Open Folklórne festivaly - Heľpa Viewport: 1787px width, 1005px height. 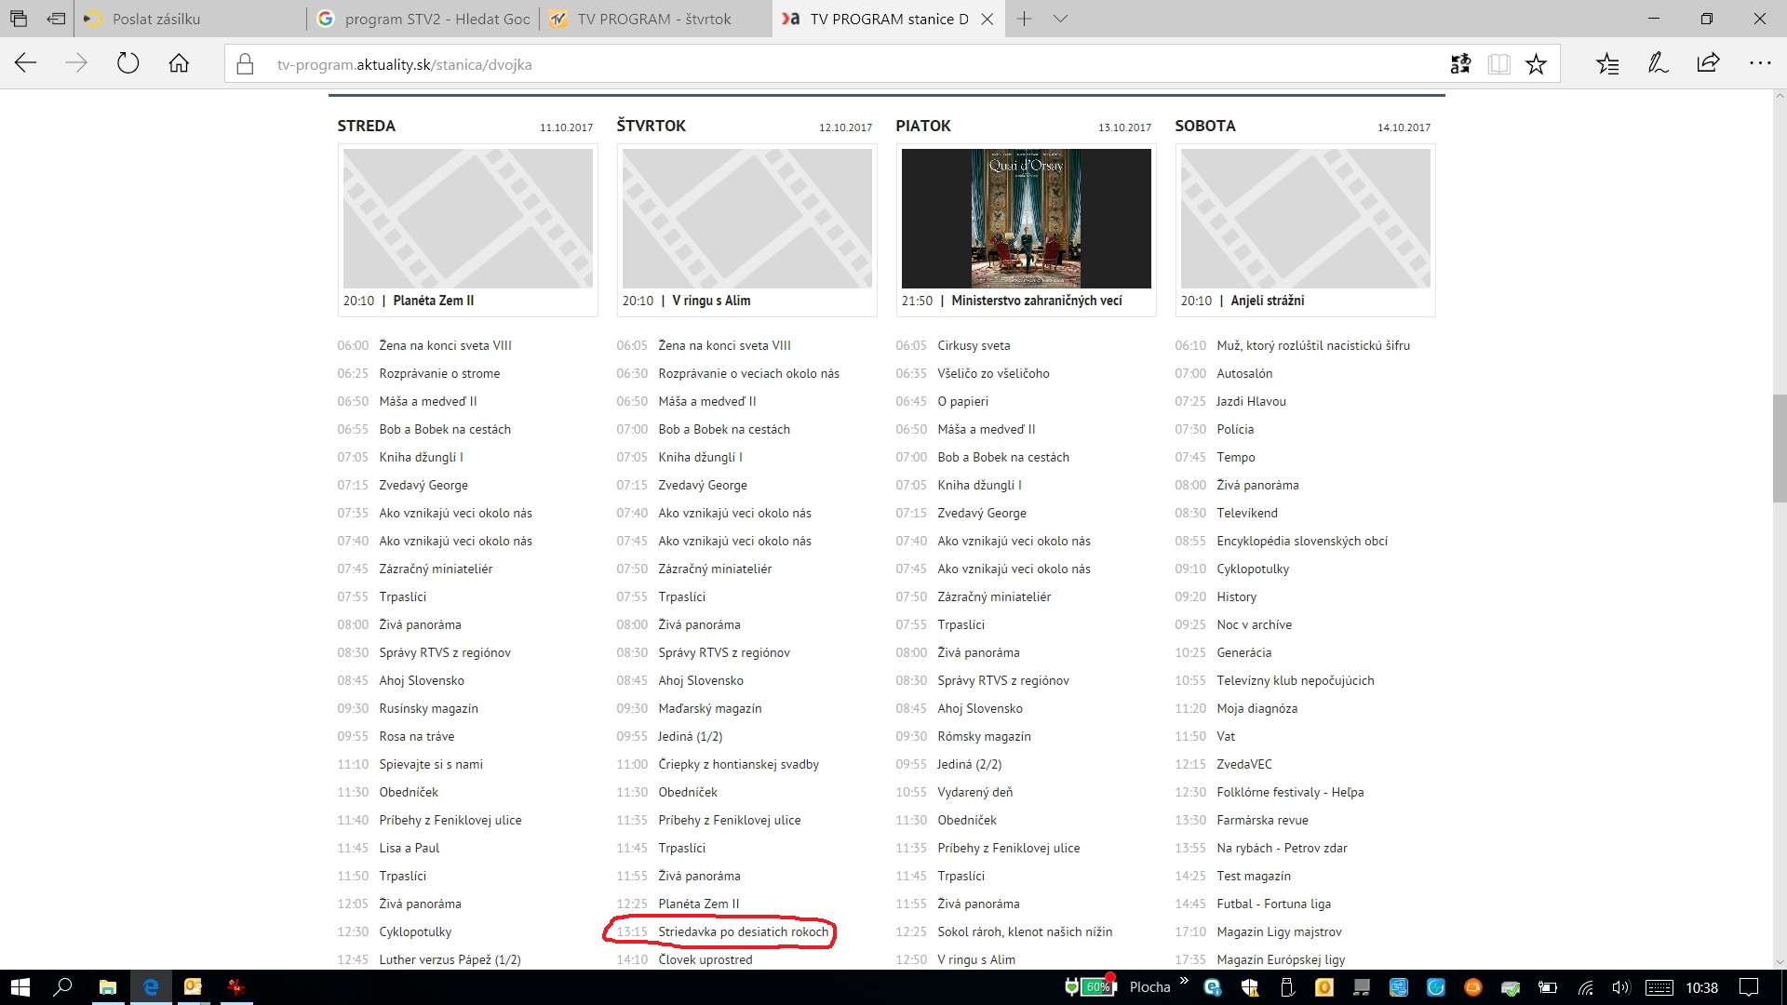(x=1290, y=792)
